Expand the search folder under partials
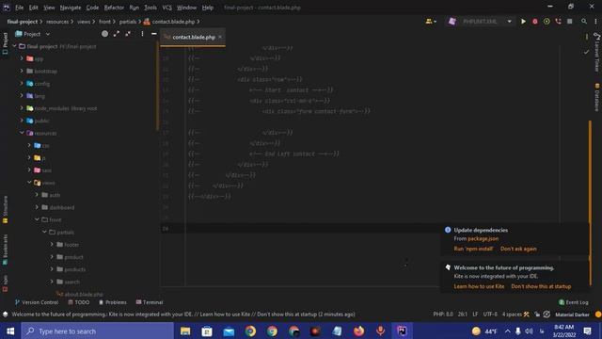 [52, 282]
